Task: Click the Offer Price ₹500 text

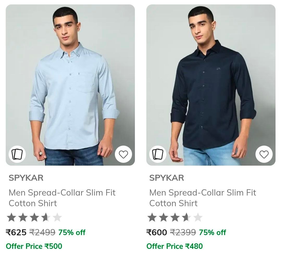Action: coord(34,246)
